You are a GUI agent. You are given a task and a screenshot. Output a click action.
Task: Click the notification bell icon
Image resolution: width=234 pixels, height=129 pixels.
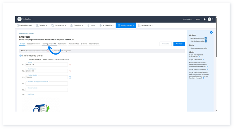point(205,19)
